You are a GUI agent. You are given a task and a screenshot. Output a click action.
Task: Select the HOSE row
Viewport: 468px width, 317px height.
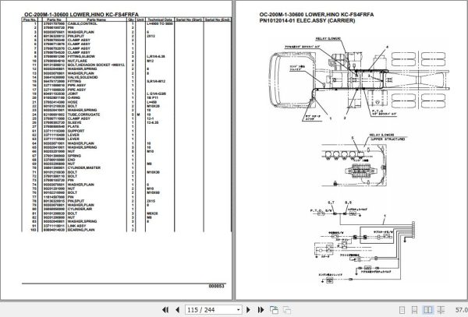pos(126,102)
